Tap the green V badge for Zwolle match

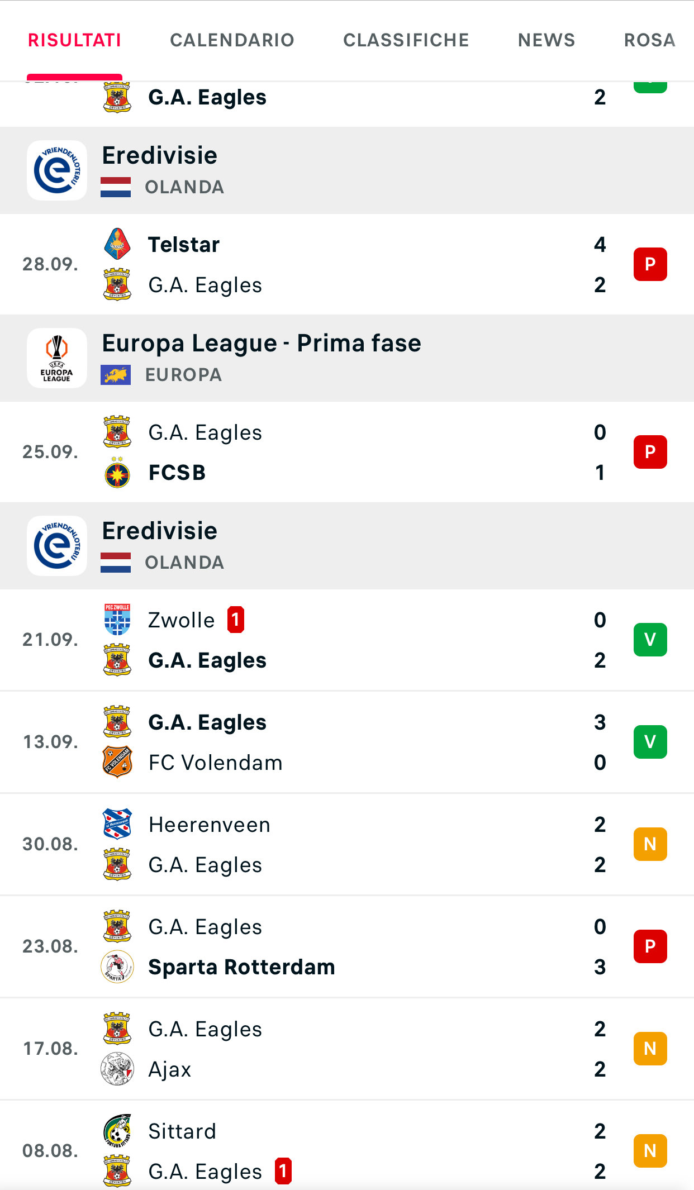click(650, 640)
